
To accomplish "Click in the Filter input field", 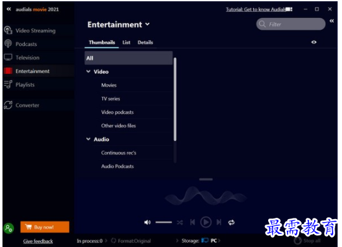I will 290,24.
